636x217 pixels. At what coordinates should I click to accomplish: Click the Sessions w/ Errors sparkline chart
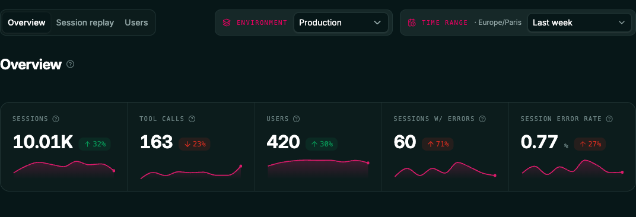click(445, 170)
